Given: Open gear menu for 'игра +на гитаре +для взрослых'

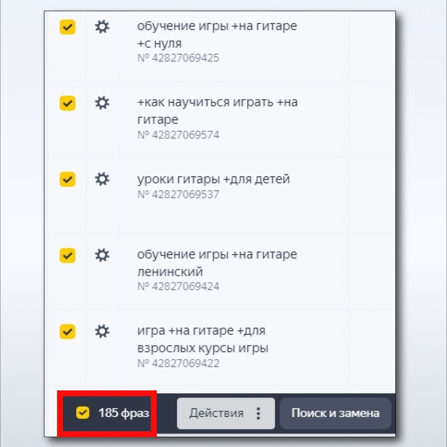Looking at the screenshot, I should point(102,331).
